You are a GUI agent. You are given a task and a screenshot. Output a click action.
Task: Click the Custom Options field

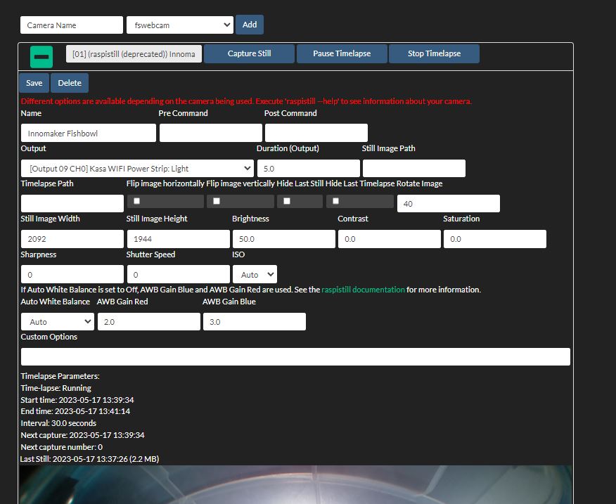click(295, 356)
